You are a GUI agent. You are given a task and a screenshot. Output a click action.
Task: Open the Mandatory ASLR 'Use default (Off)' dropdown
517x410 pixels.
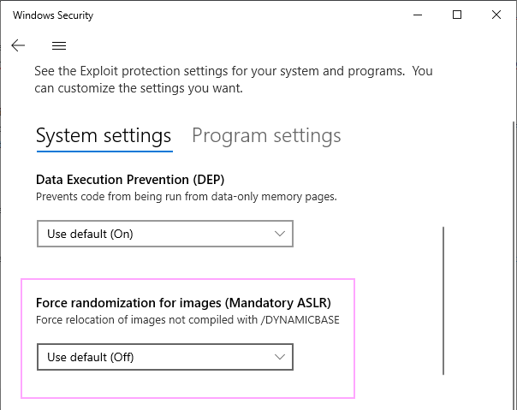coord(165,357)
